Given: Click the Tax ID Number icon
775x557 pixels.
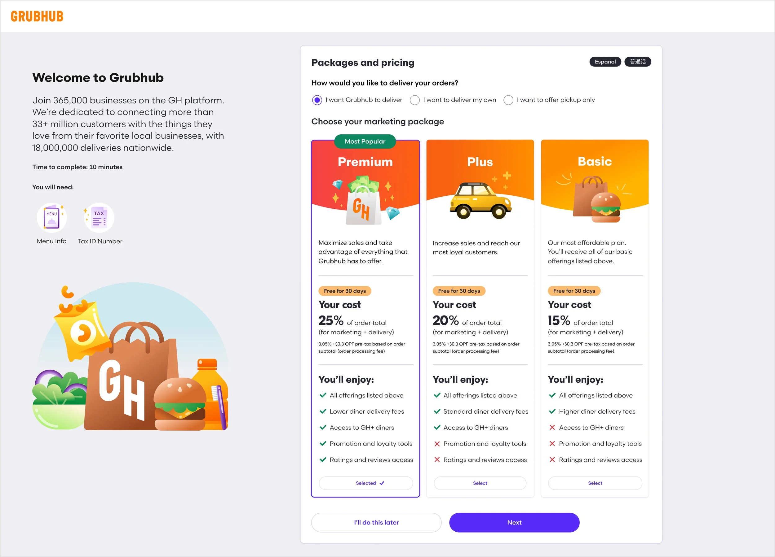Looking at the screenshot, I should pos(99,218).
